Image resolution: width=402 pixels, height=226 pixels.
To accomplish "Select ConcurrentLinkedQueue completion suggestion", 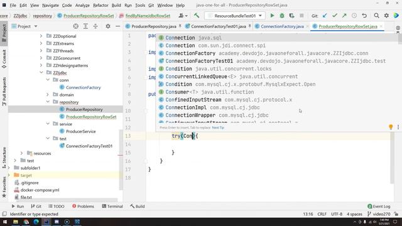I will click(278, 77).
